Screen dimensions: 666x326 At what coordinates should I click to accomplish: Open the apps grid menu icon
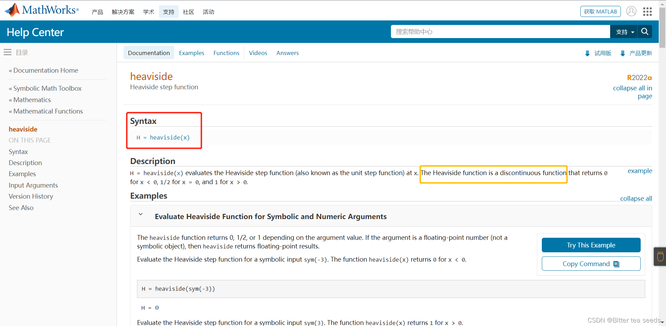[647, 12]
